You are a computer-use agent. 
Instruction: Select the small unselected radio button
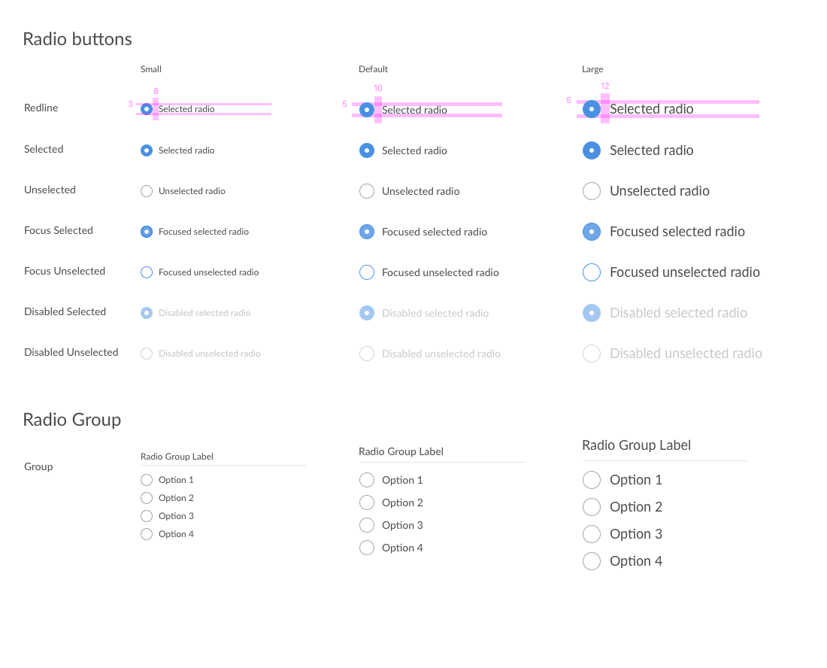147,191
